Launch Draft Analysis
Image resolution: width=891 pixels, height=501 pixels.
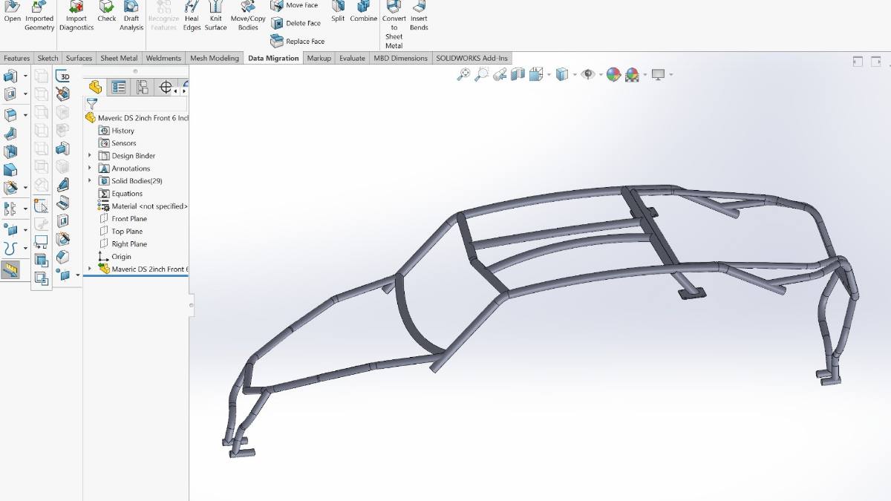[131, 15]
